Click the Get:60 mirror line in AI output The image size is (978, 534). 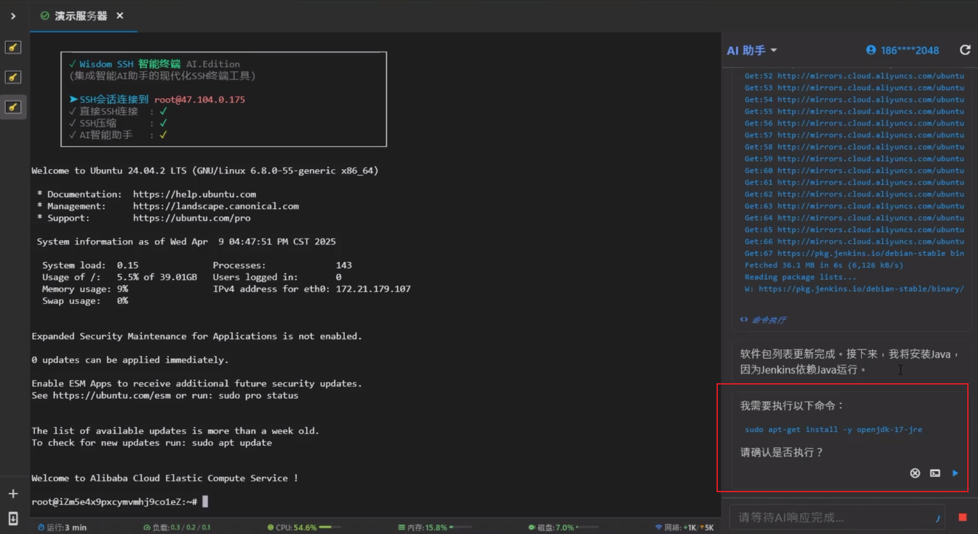point(854,170)
